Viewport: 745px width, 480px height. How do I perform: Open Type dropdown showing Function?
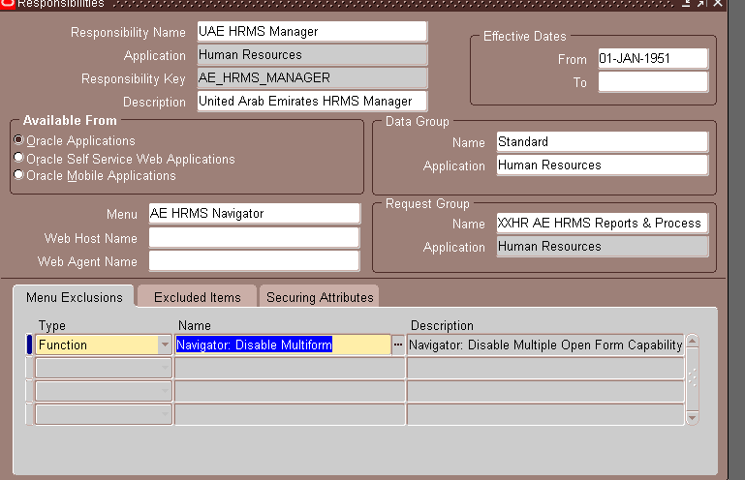tap(165, 345)
